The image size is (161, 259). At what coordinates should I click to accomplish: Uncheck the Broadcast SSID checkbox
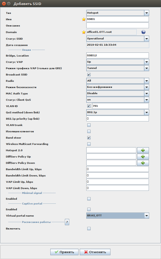click(x=89, y=74)
